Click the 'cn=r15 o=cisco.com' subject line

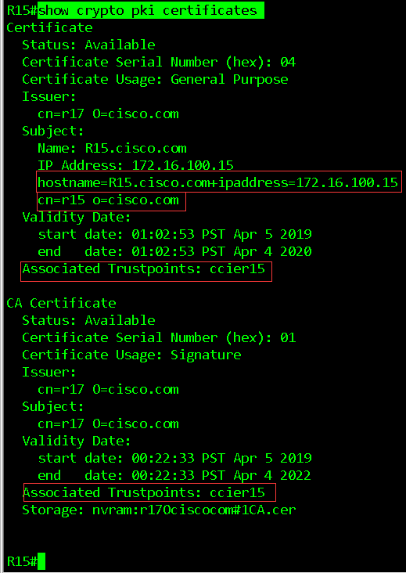109,200
